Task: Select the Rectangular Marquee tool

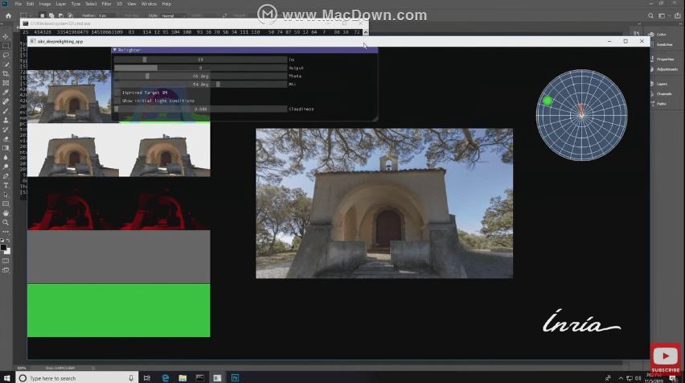Action: point(6,46)
